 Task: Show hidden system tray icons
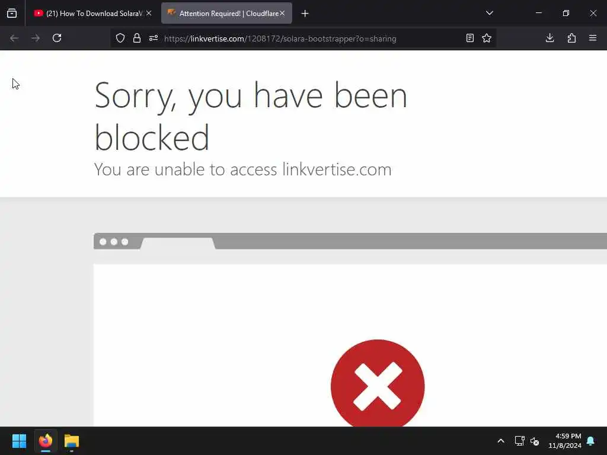[x=500, y=441]
